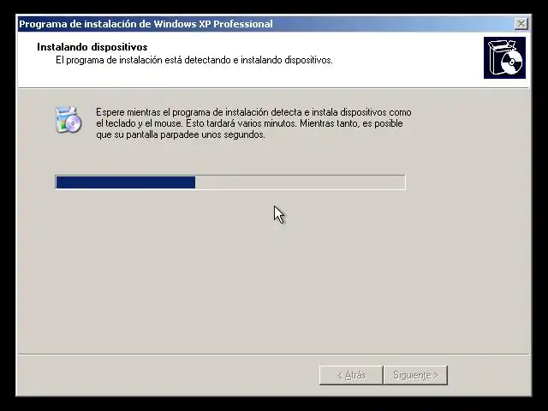548x411 pixels.
Task: Click the Atrás button
Action: [x=351, y=375]
